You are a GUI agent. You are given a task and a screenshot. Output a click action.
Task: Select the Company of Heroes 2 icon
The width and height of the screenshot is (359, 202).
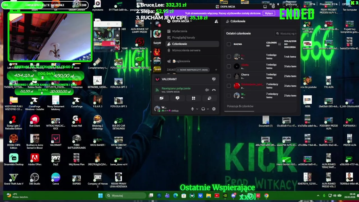point(98,181)
